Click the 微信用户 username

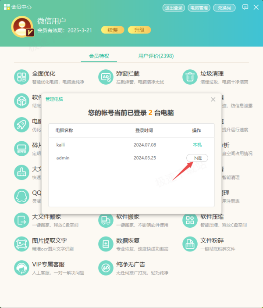(x=52, y=21)
